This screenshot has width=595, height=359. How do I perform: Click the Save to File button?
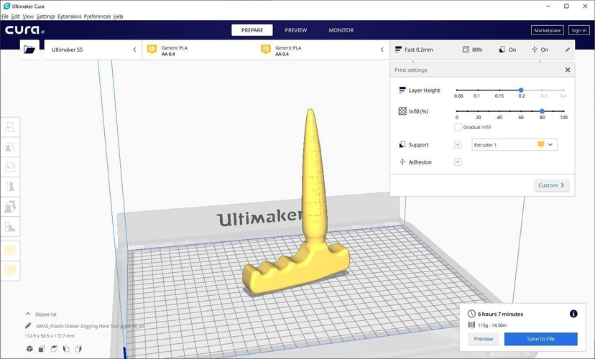(540, 339)
